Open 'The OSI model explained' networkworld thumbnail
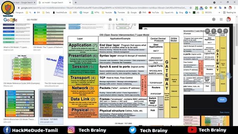 tap(54, 68)
